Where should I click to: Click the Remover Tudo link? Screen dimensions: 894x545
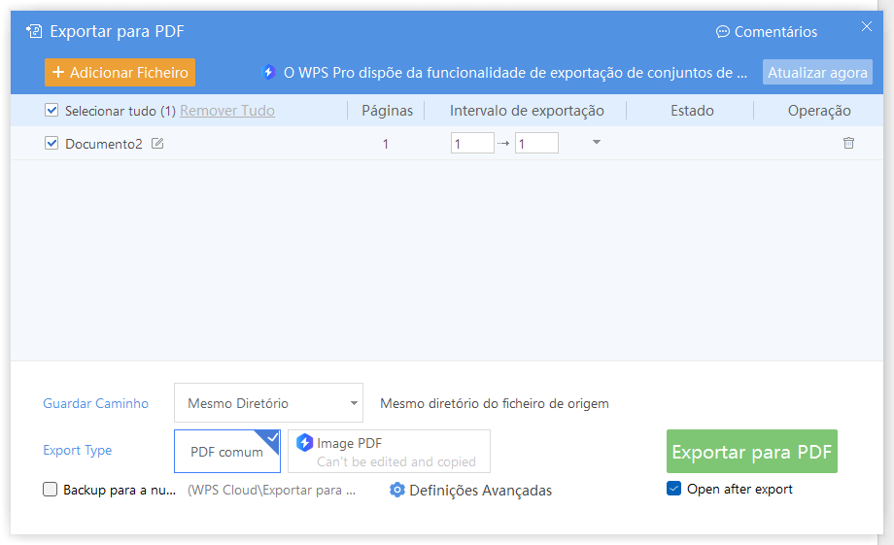point(227,111)
